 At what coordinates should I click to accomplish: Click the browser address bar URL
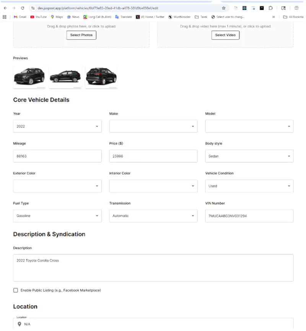point(98,8)
